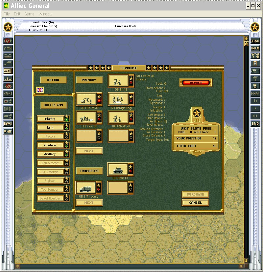
Task: Click the red DENIED button
Action: click(x=196, y=83)
